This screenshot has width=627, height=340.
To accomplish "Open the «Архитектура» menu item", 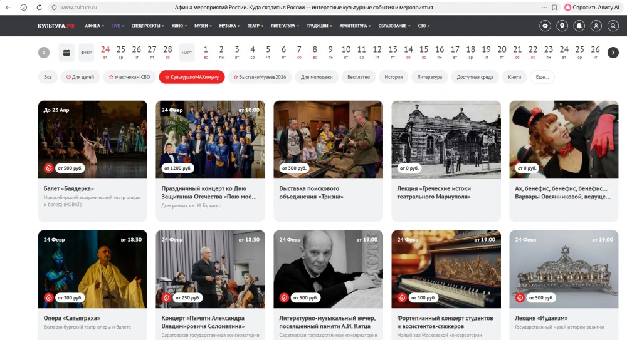I will pos(354,26).
